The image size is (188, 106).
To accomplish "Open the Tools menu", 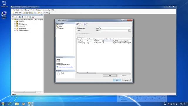I will [33, 10].
